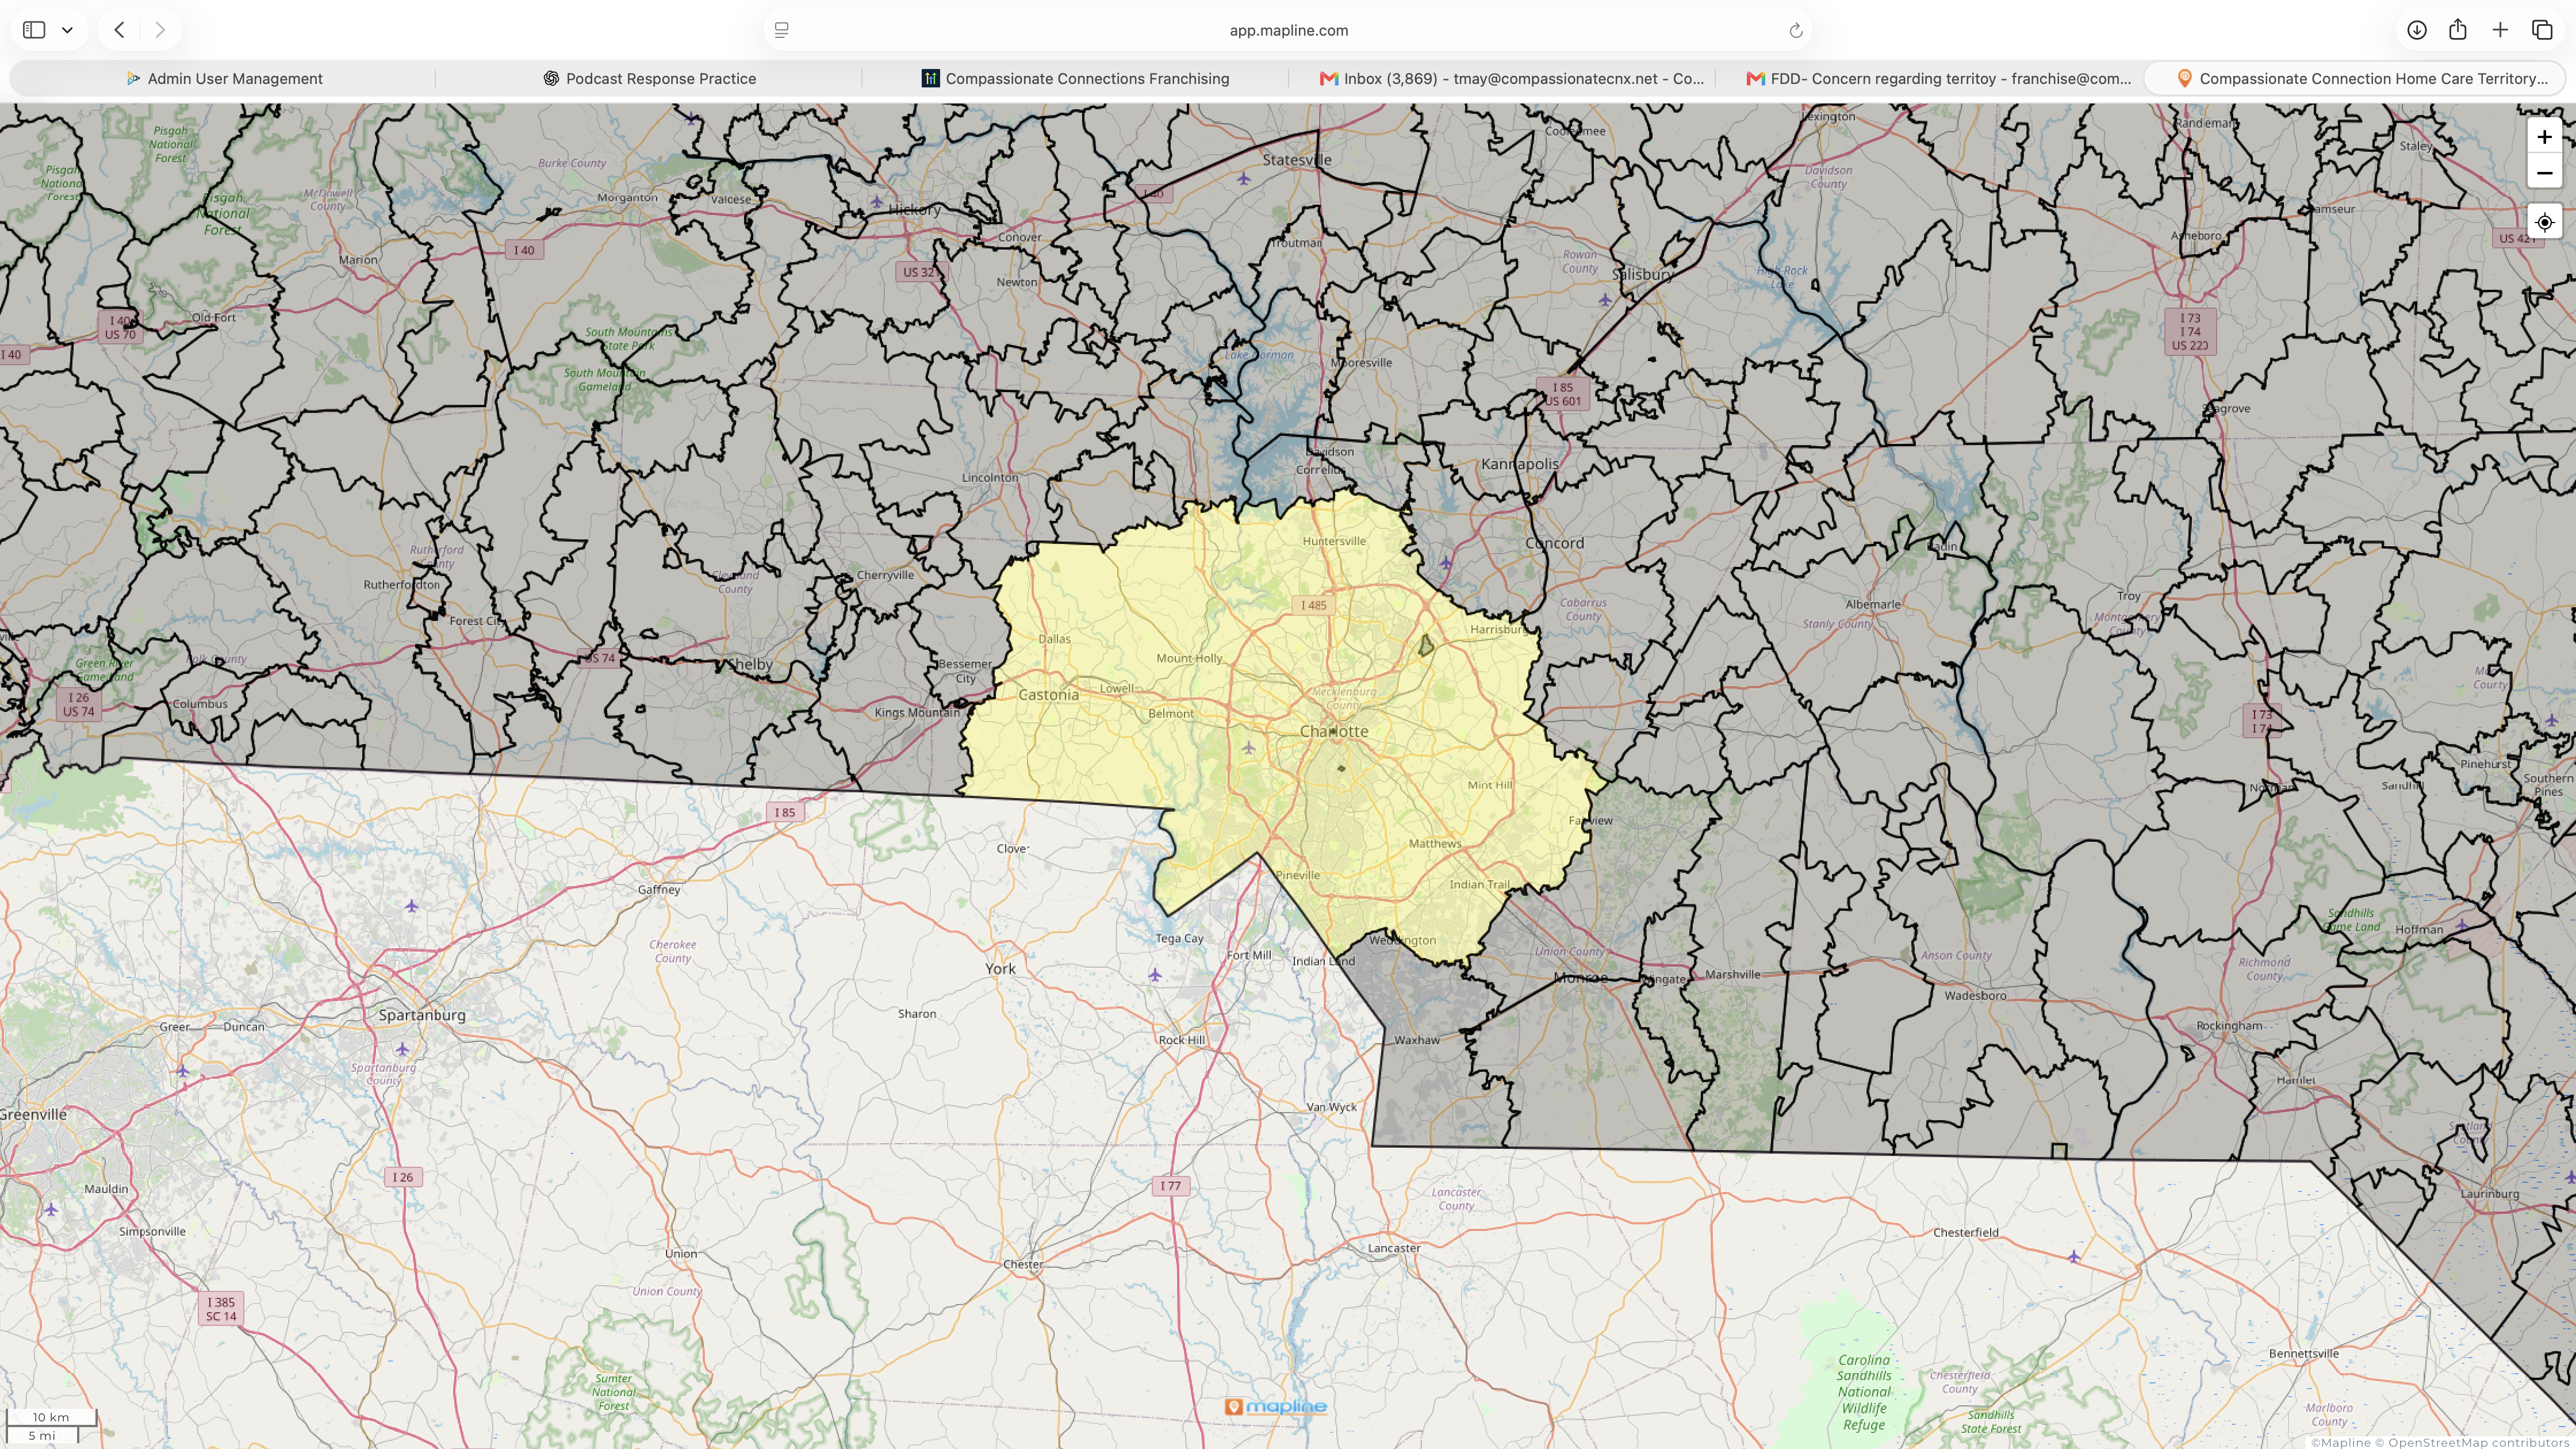Click the Mount Holly map label
The height and width of the screenshot is (1449, 2576).
click(1189, 658)
